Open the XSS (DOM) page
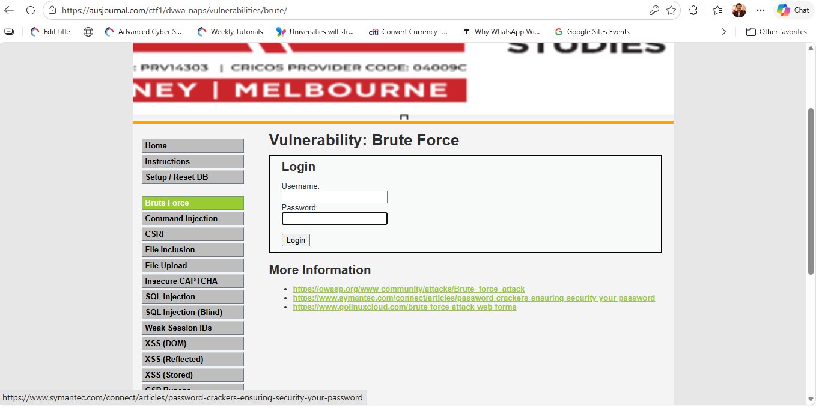Screen dimensions: 816x407 [x=193, y=344]
